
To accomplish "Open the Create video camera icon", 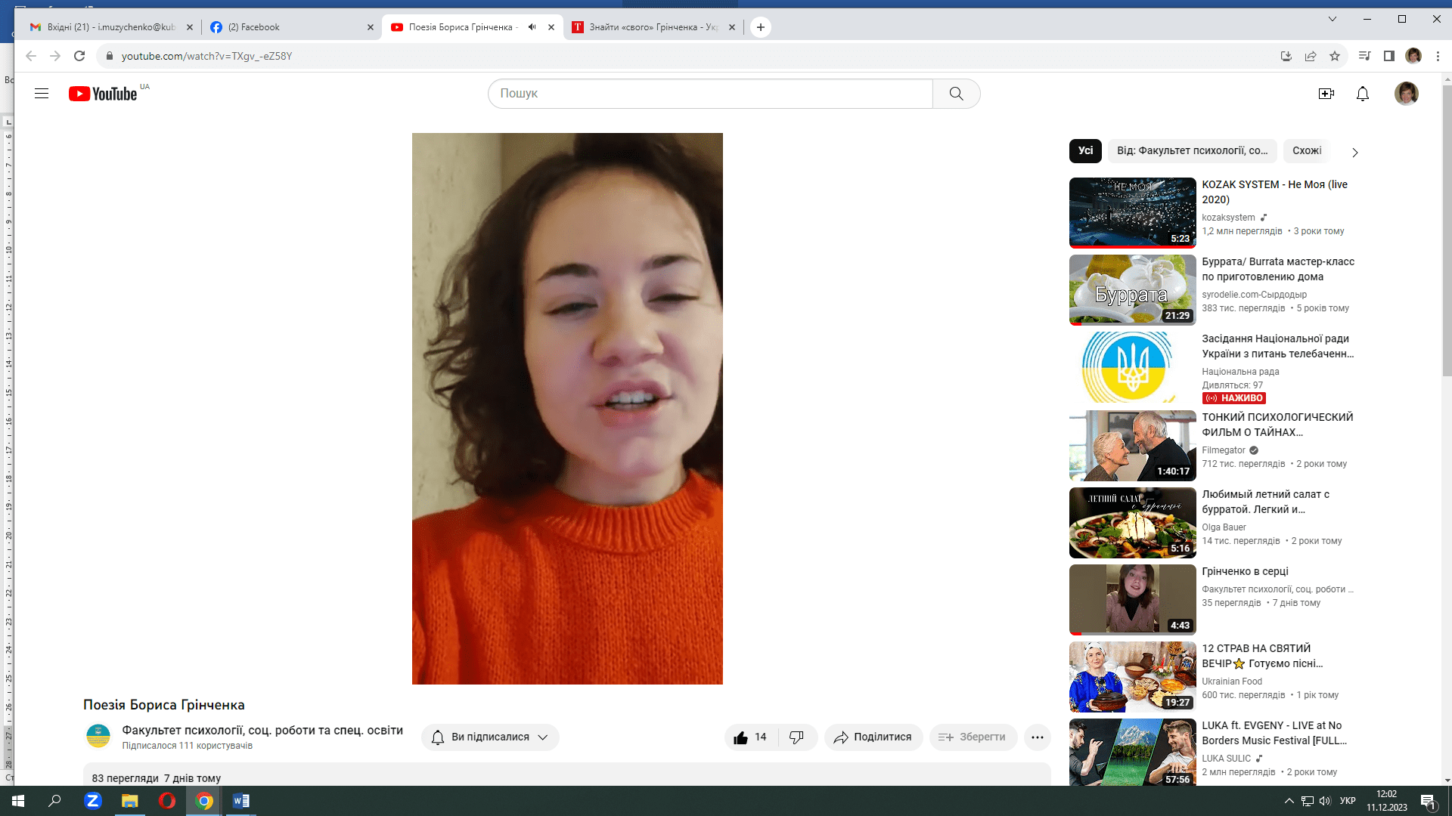I will pos(1326,94).
